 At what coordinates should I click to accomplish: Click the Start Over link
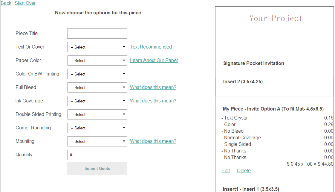[25, 3]
